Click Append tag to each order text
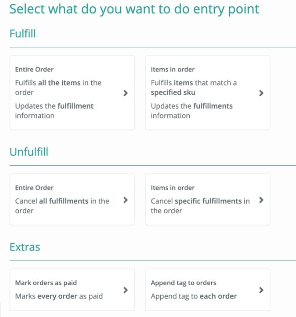Screen dimensions: 296x317 coord(194,296)
